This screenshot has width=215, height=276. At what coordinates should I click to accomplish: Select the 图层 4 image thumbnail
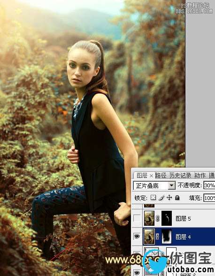[x=149, y=237]
